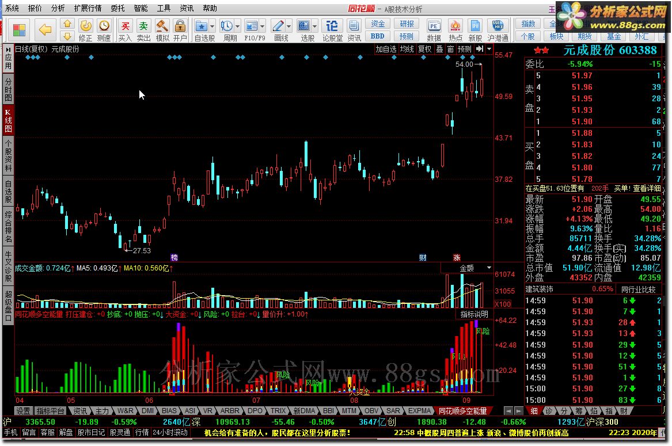Viewport: 672px width, 446px height.
Task: Click the yellow back arrow icon
Action: click(x=45, y=29)
